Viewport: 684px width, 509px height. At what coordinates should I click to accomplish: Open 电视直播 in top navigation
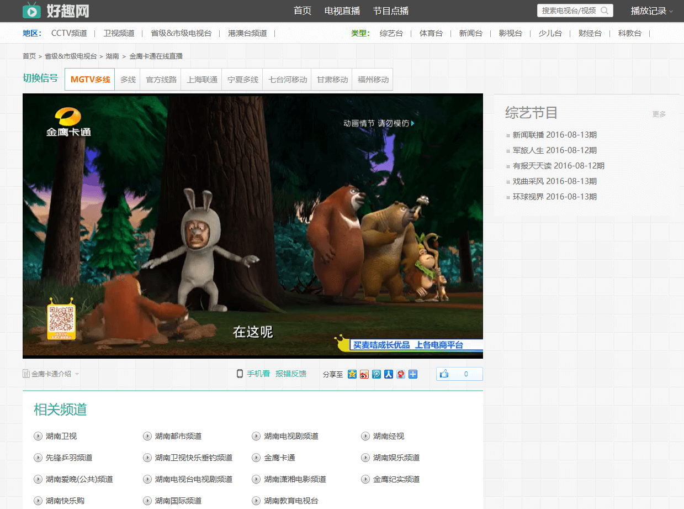click(x=342, y=11)
